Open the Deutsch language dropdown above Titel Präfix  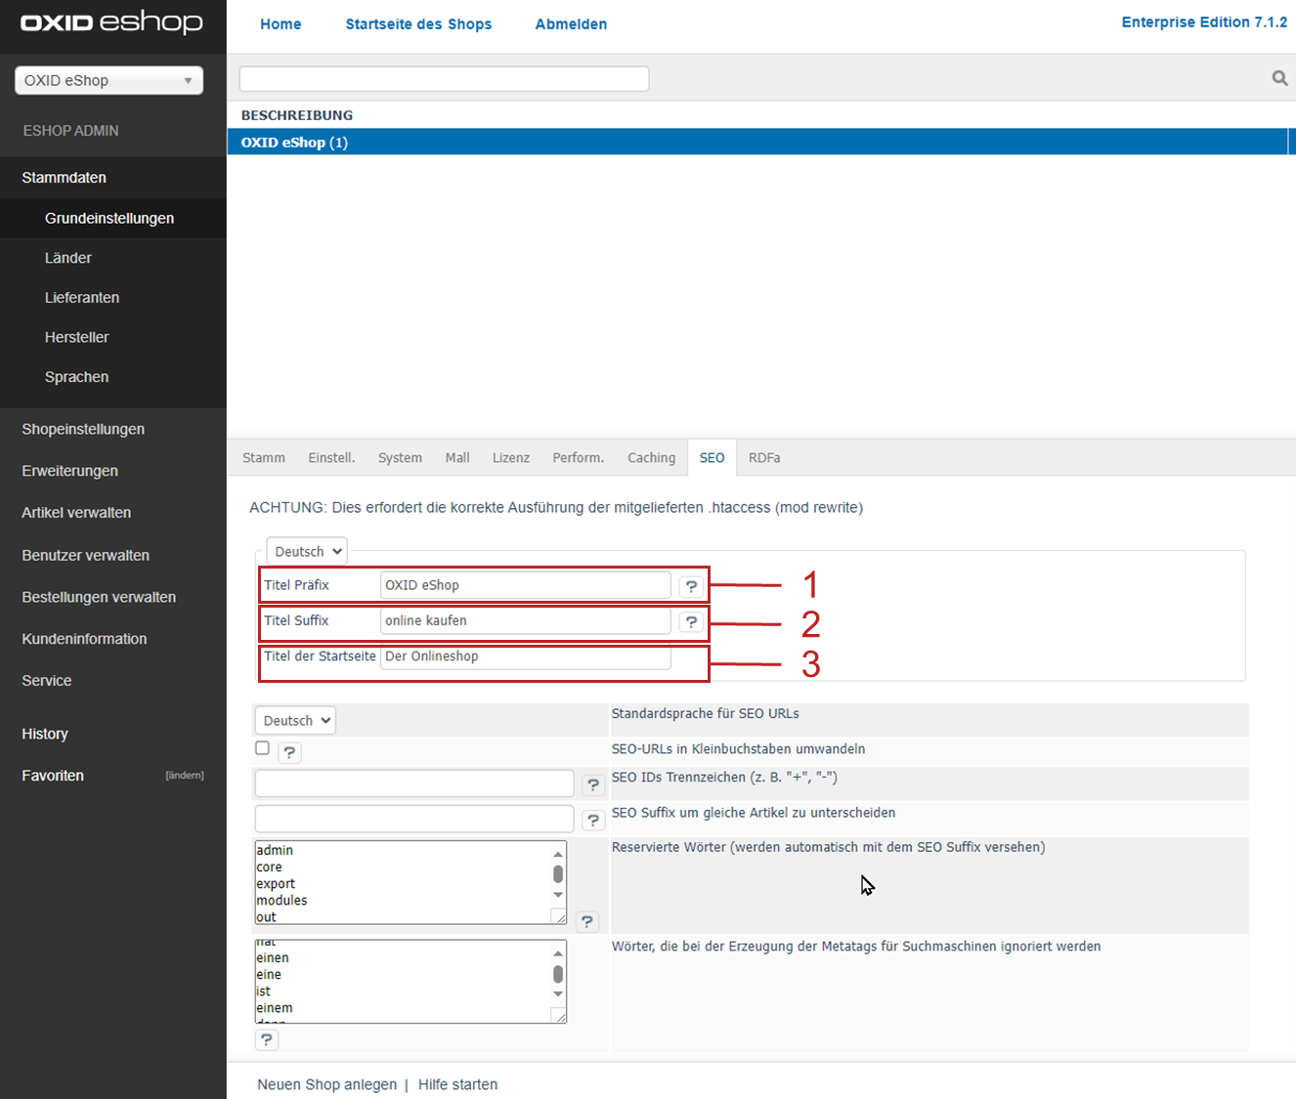[x=307, y=551]
